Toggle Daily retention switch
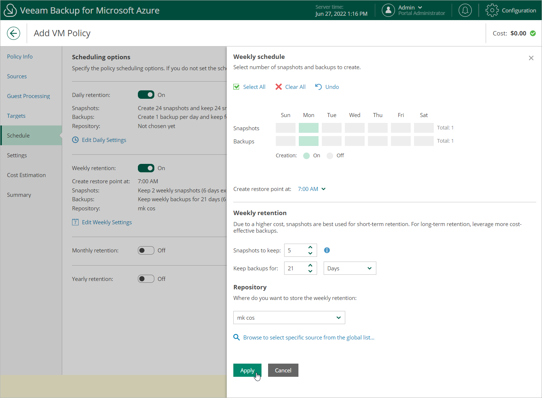The height and width of the screenshot is (398, 542). 146,95
